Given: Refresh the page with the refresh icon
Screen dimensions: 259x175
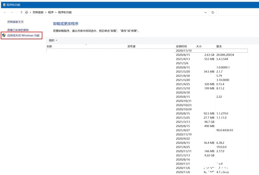Looking at the screenshot, I should click(213, 12).
